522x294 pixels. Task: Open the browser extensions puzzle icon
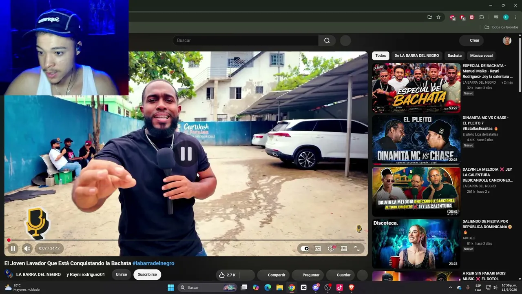pos(482,17)
